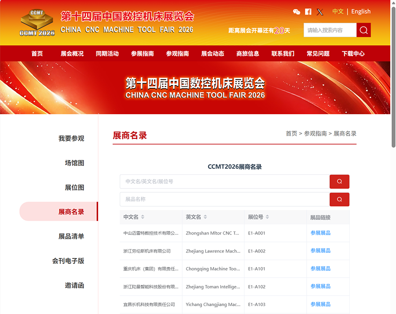Click the 展品名称 search button
Viewport: 396px width, 314px height.
point(339,199)
